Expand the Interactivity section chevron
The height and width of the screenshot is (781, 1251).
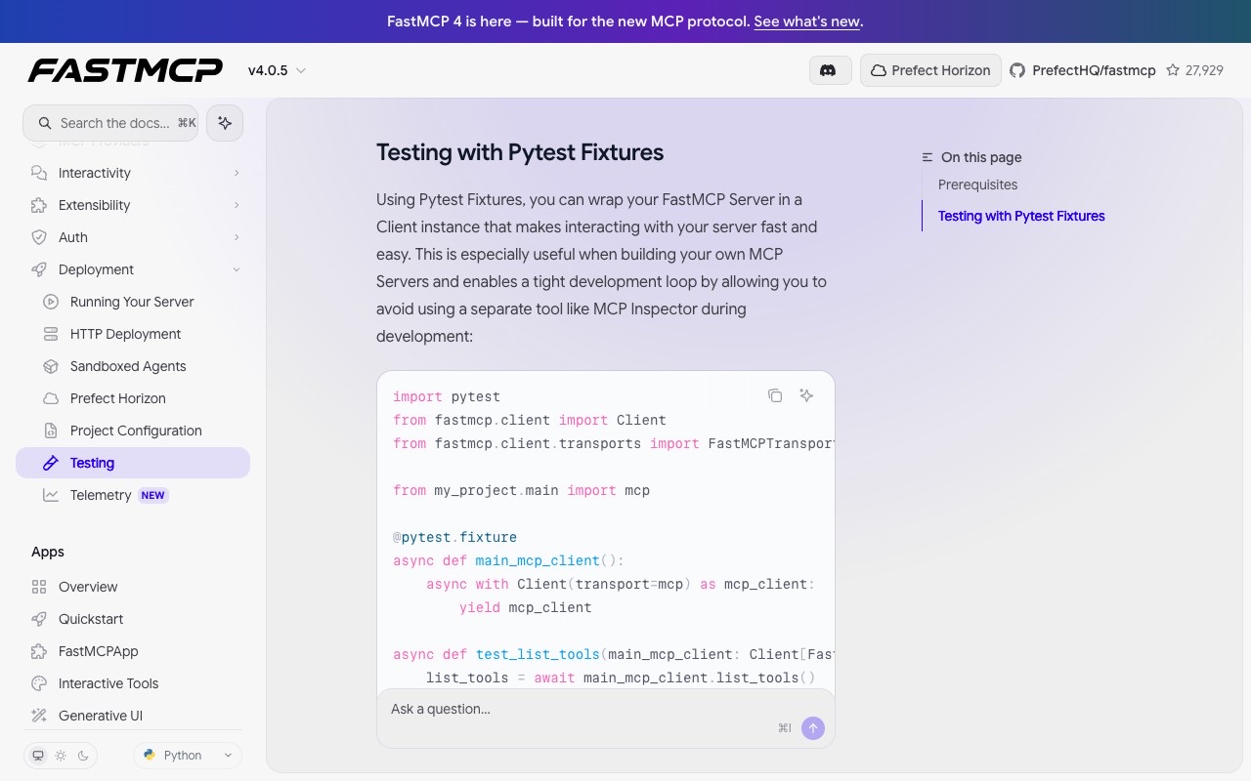[x=237, y=173]
